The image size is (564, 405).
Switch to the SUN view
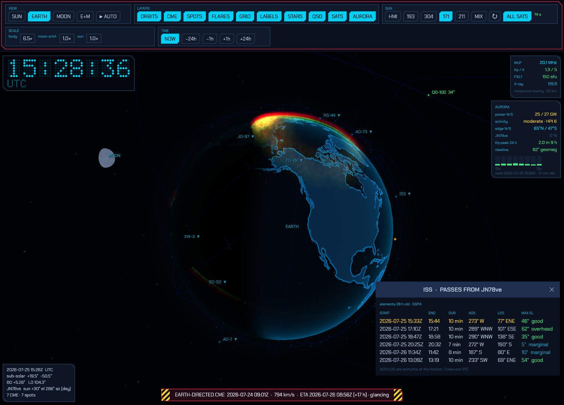tap(17, 16)
